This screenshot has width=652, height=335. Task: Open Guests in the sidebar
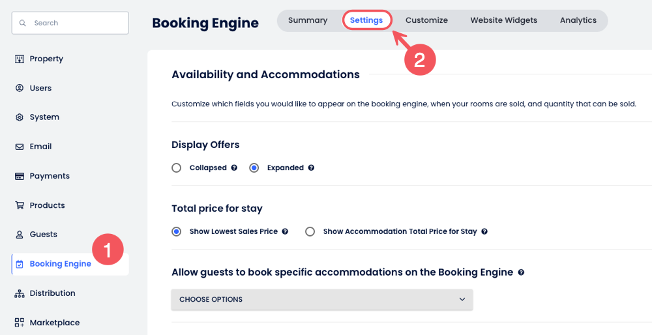click(x=43, y=235)
